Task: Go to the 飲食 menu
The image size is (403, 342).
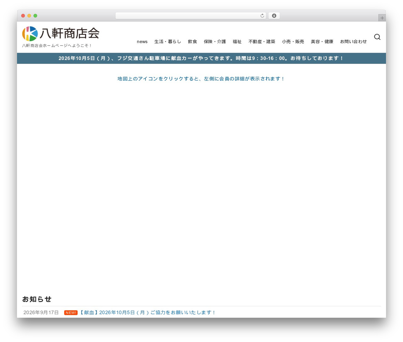Action: pyautogui.click(x=192, y=42)
